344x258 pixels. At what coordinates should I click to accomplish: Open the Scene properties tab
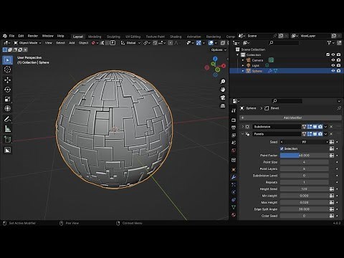[234, 143]
